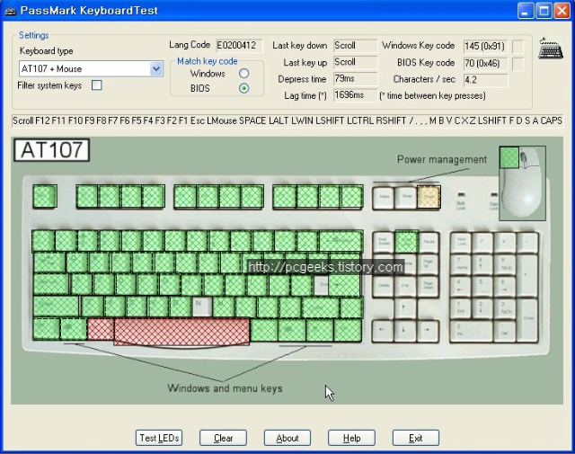Click the Power management caption
The height and width of the screenshot is (454, 575).
click(x=442, y=159)
